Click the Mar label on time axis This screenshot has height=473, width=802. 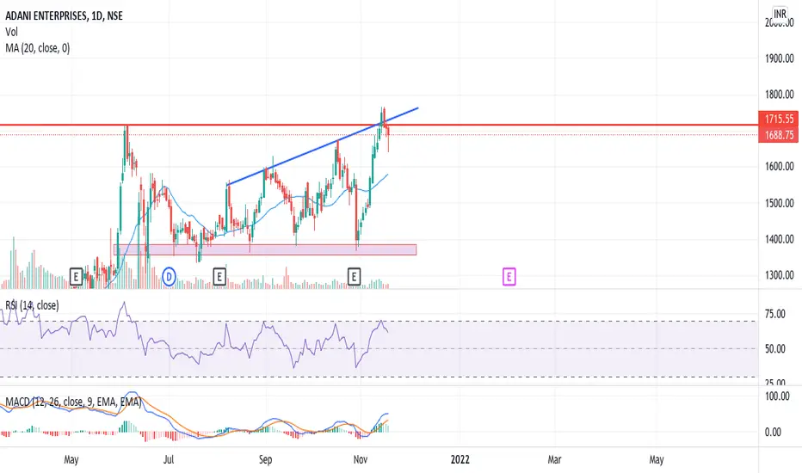point(554,460)
